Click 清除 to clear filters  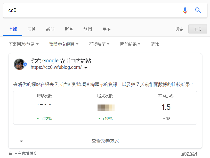[x=155, y=44]
